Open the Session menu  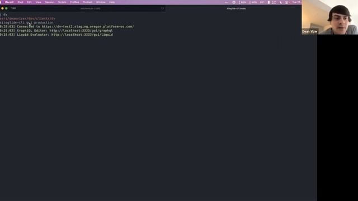coord(50,2)
